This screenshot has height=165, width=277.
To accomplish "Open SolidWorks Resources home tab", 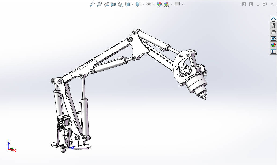I will (x=274, y=19).
